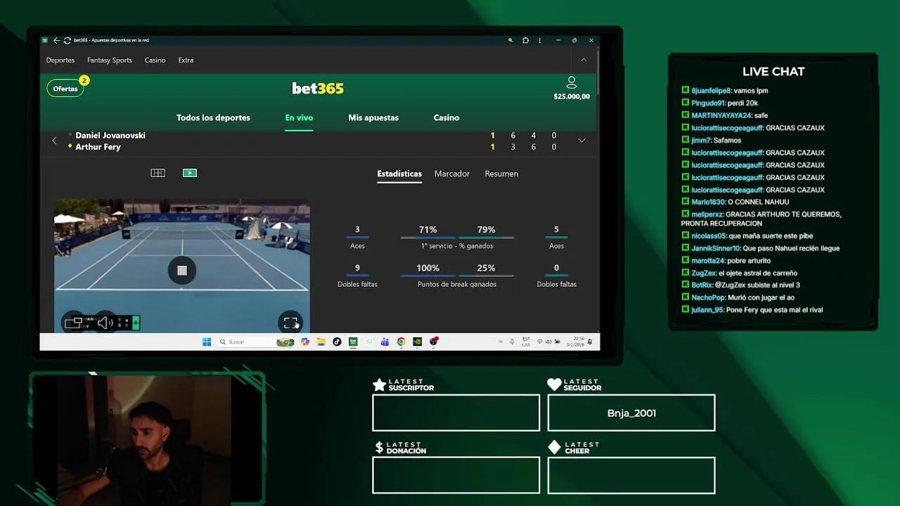Image resolution: width=900 pixels, height=506 pixels.
Task: Click the Puntos de break ganados stat
Action: (457, 284)
